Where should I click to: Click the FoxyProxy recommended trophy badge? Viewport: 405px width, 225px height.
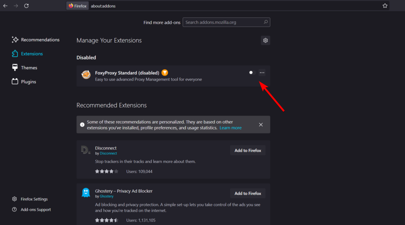pos(165,72)
